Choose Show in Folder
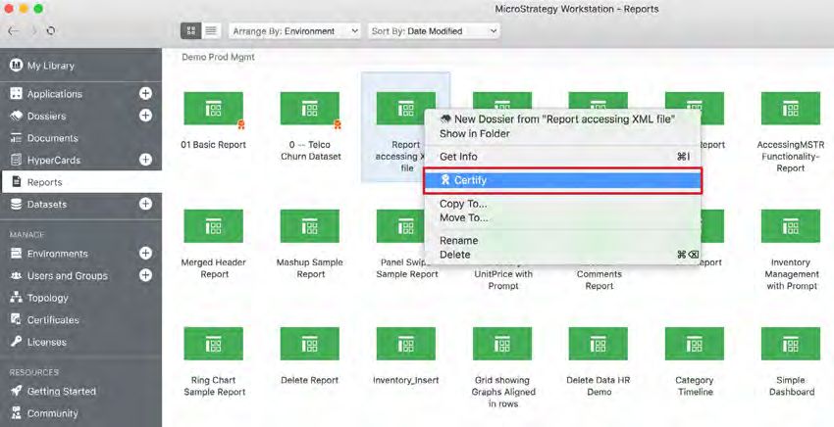Image resolution: width=834 pixels, height=427 pixels. 563,134
